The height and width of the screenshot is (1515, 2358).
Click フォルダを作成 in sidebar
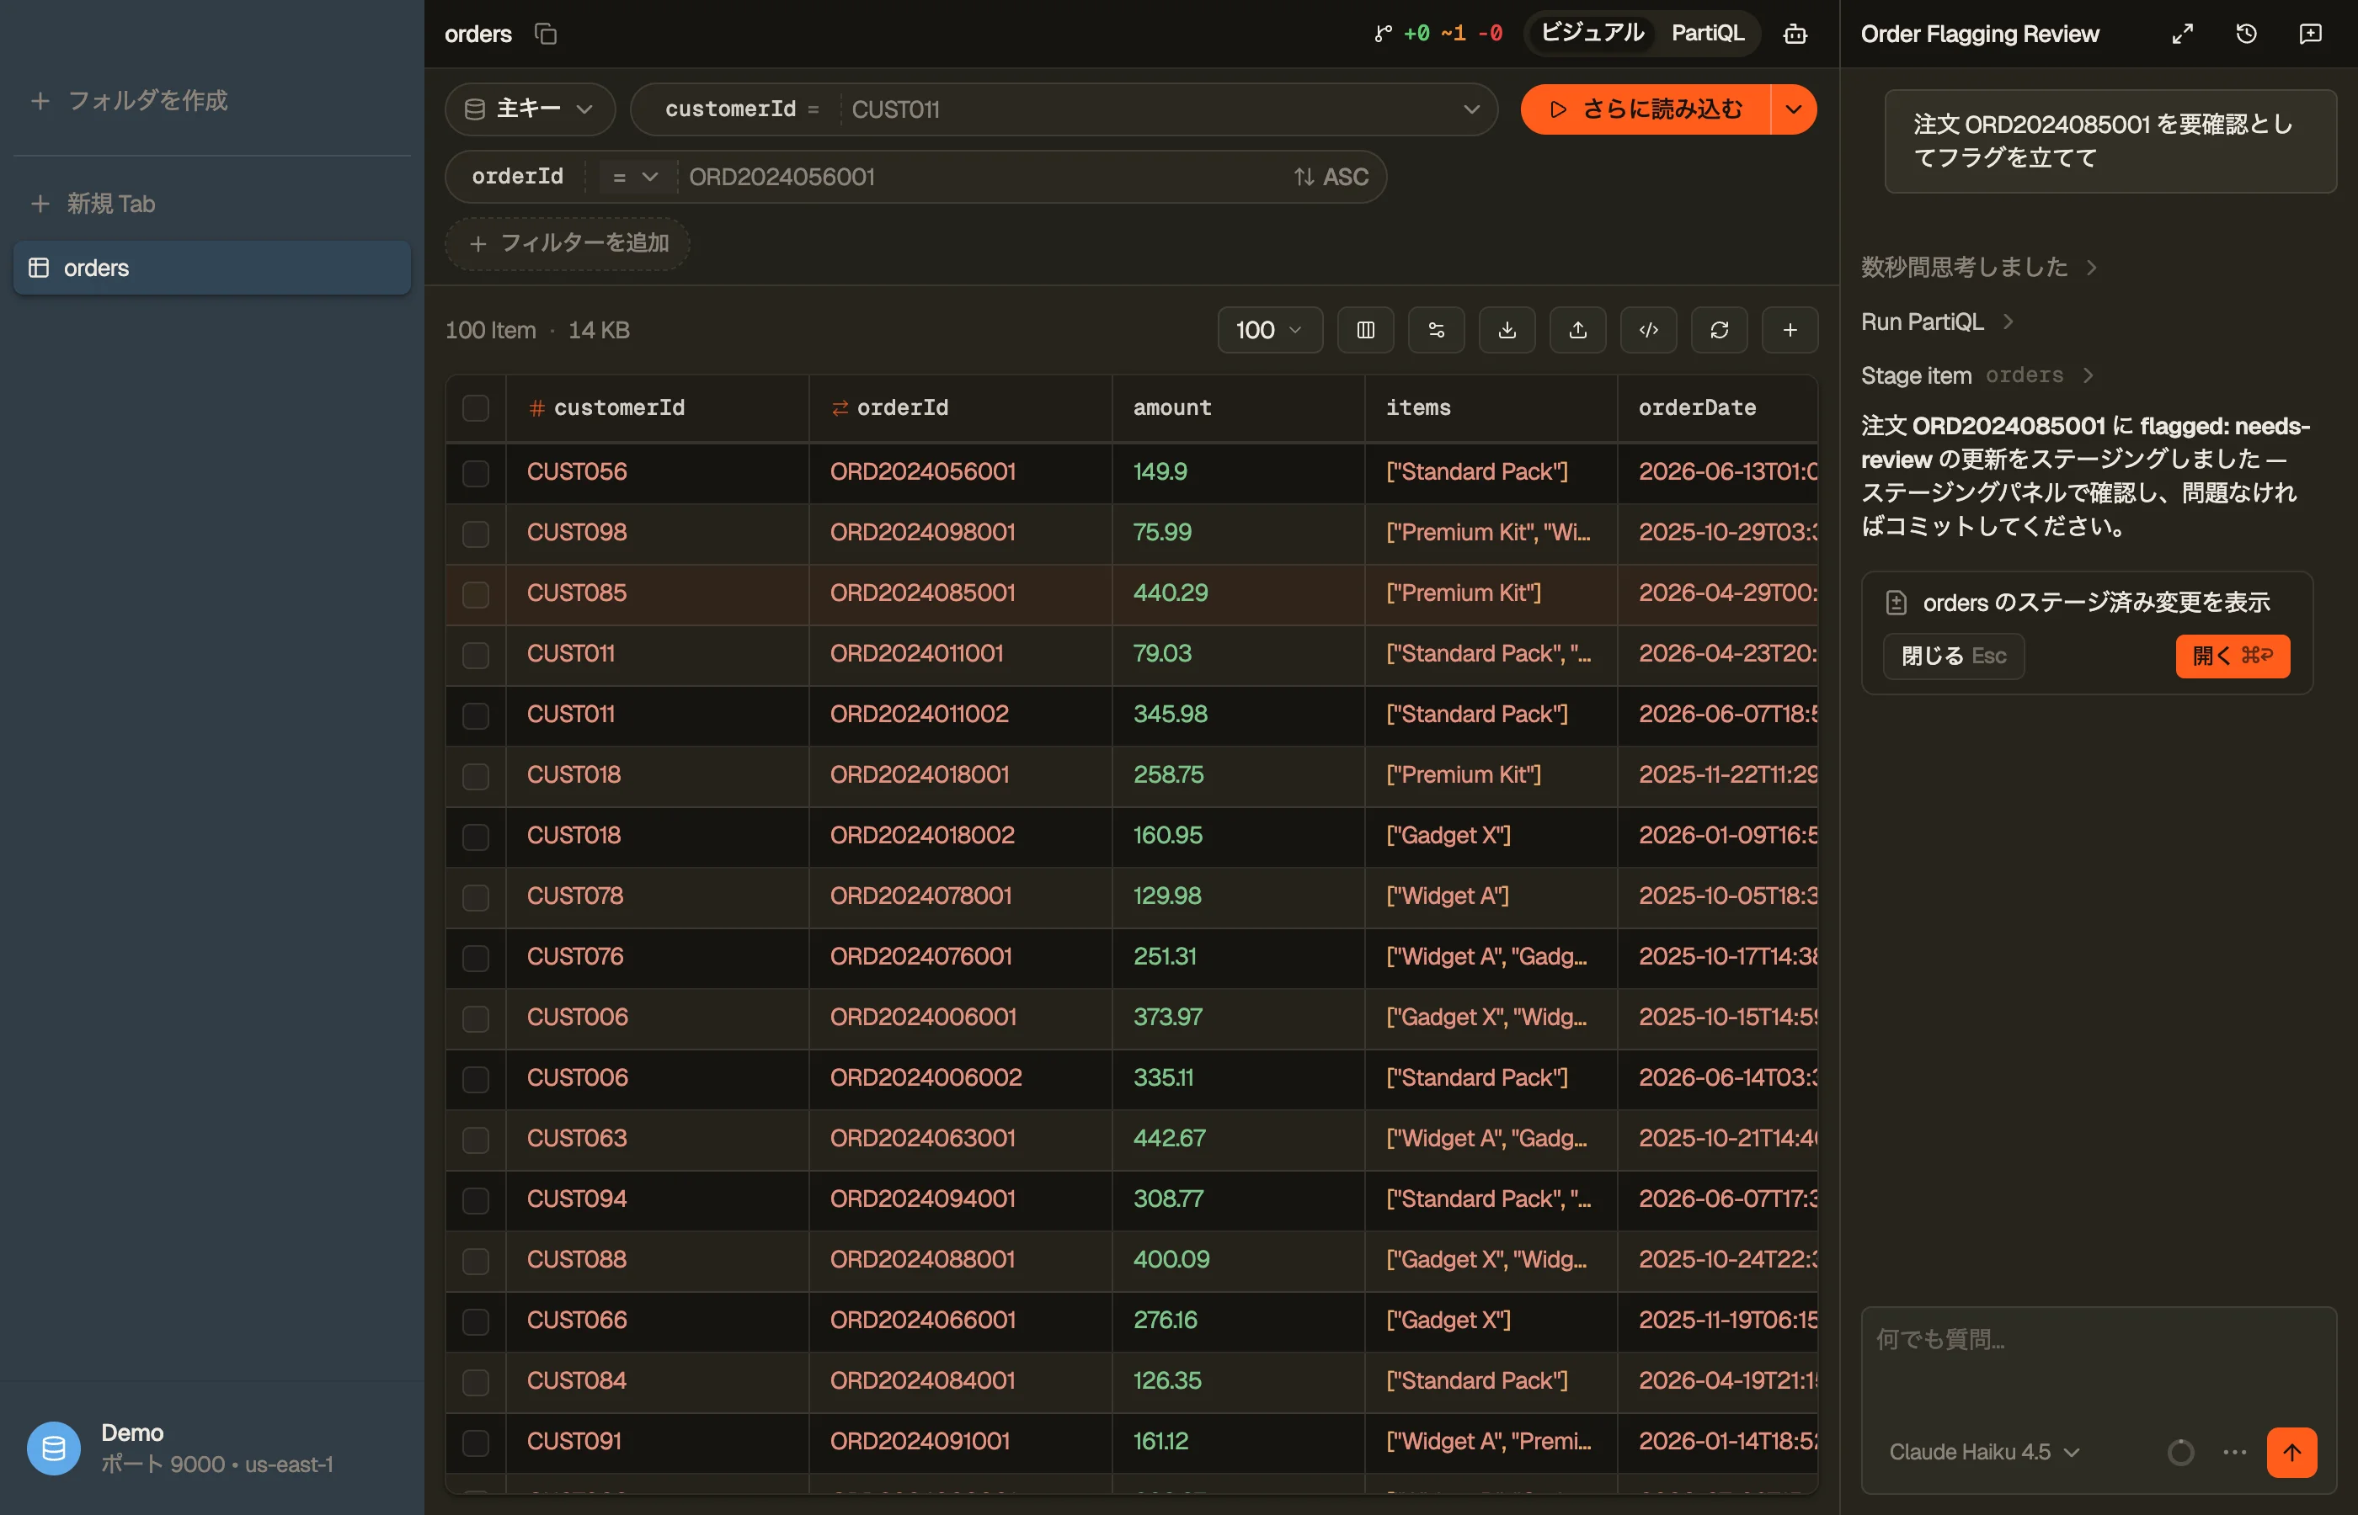(129, 100)
